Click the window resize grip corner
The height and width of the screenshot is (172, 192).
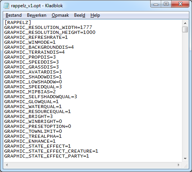pos(186,166)
